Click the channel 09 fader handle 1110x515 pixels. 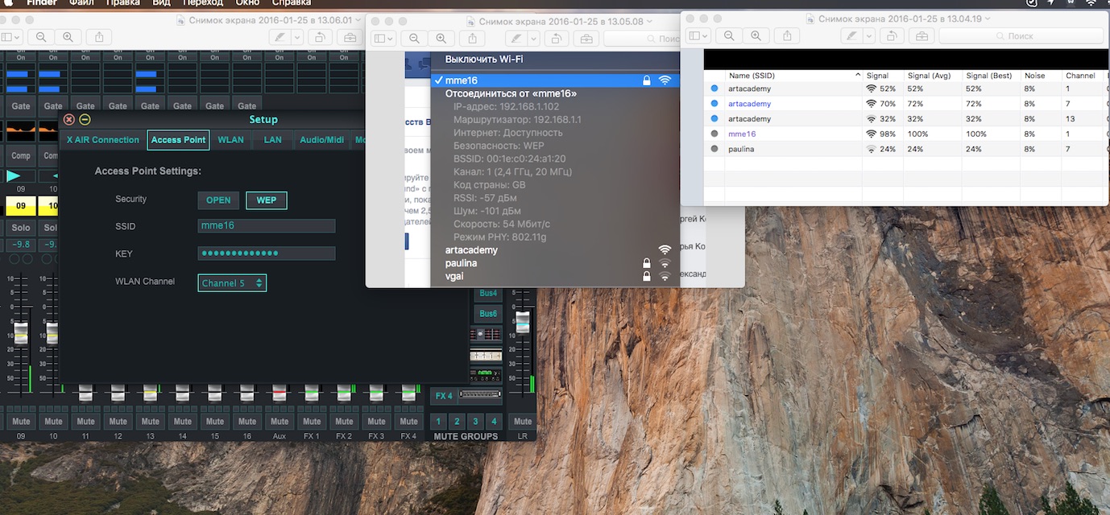pos(21,332)
